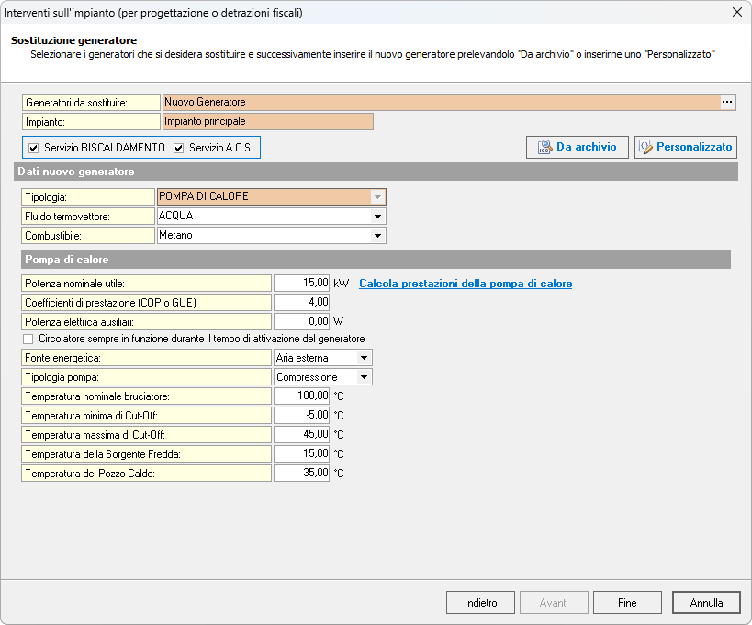Select the Coefficienti di prestazione COP value field
The width and height of the screenshot is (752, 625).
click(301, 302)
